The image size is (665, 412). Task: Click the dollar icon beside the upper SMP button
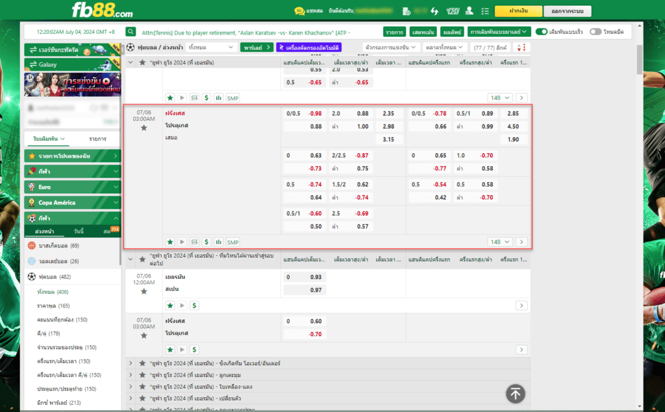tap(206, 98)
